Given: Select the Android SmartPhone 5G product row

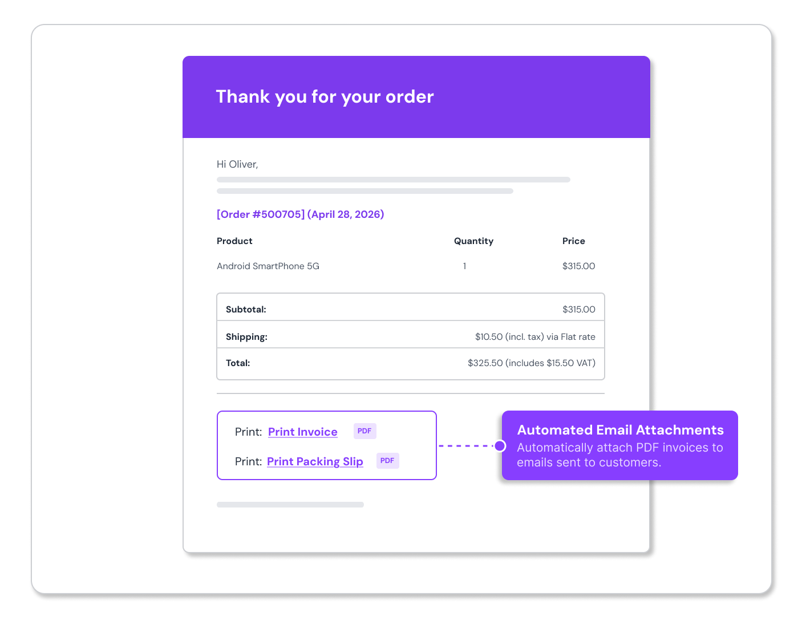Looking at the screenshot, I should [406, 266].
